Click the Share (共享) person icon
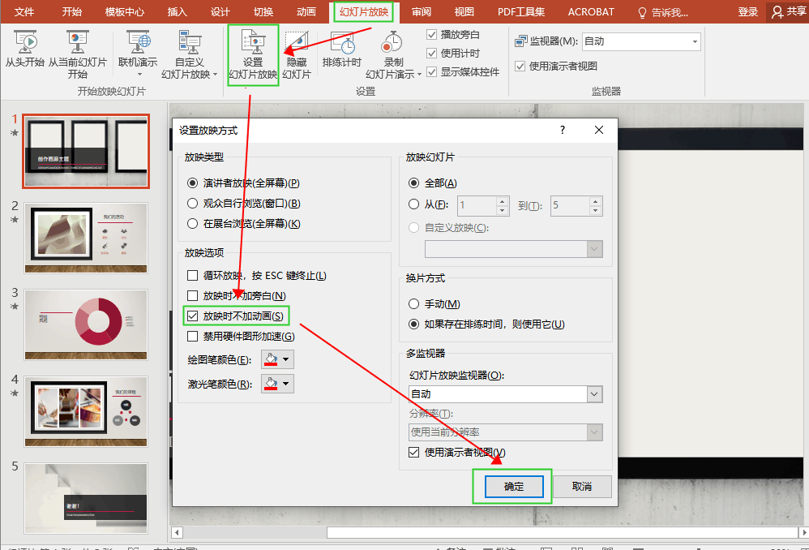 (777, 12)
